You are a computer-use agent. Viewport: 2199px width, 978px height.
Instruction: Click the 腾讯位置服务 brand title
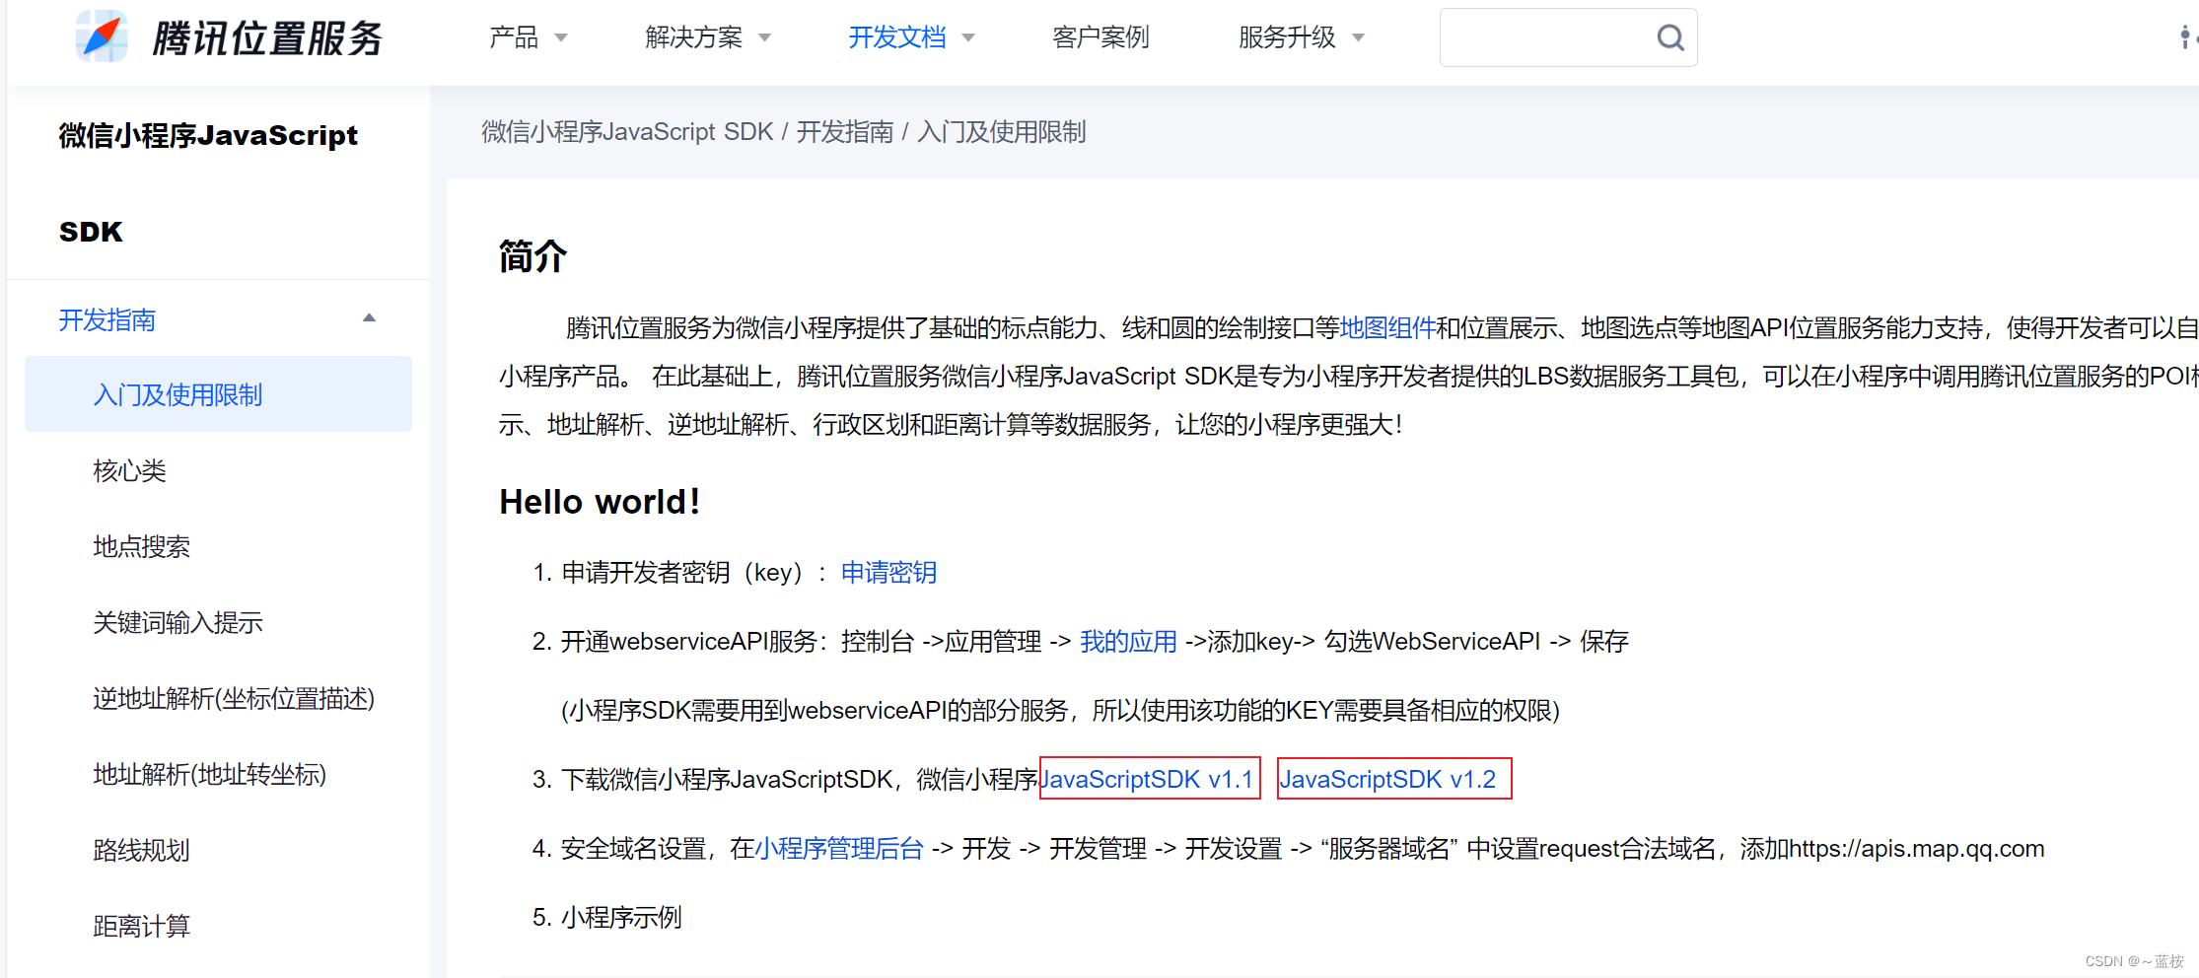click(267, 38)
